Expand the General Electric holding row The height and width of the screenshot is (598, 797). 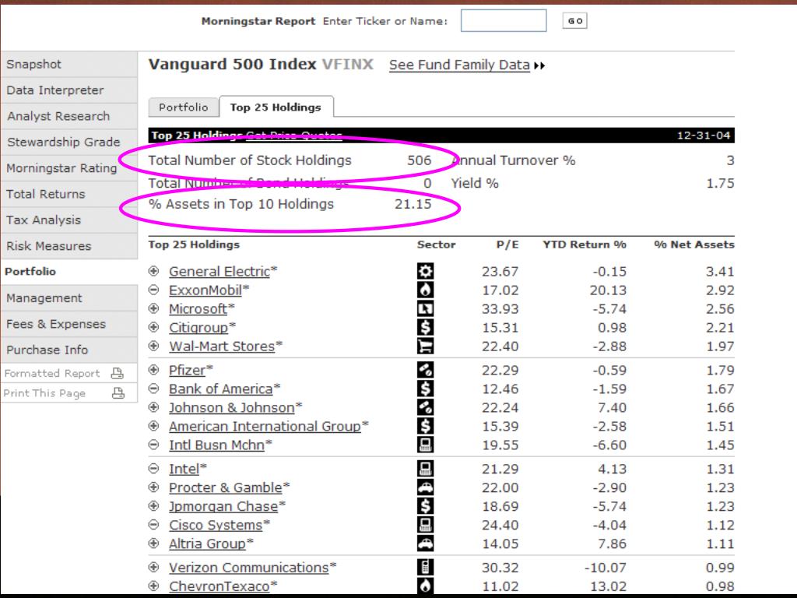pos(153,271)
